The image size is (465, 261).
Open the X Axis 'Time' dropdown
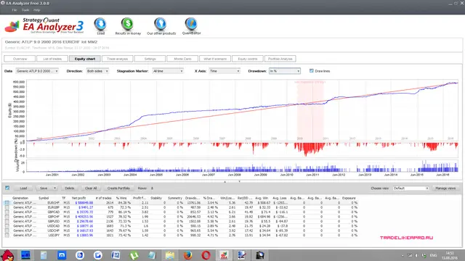[x=225, y=71]
